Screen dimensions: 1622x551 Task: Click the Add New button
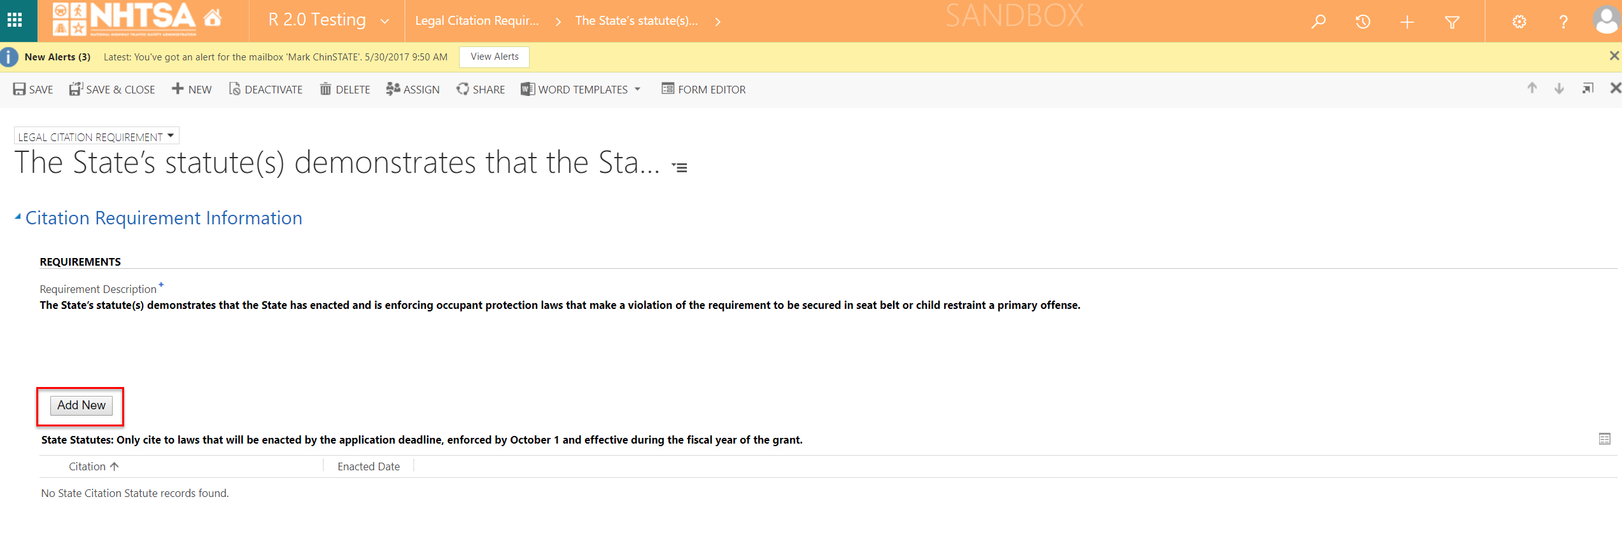[81, 405]
